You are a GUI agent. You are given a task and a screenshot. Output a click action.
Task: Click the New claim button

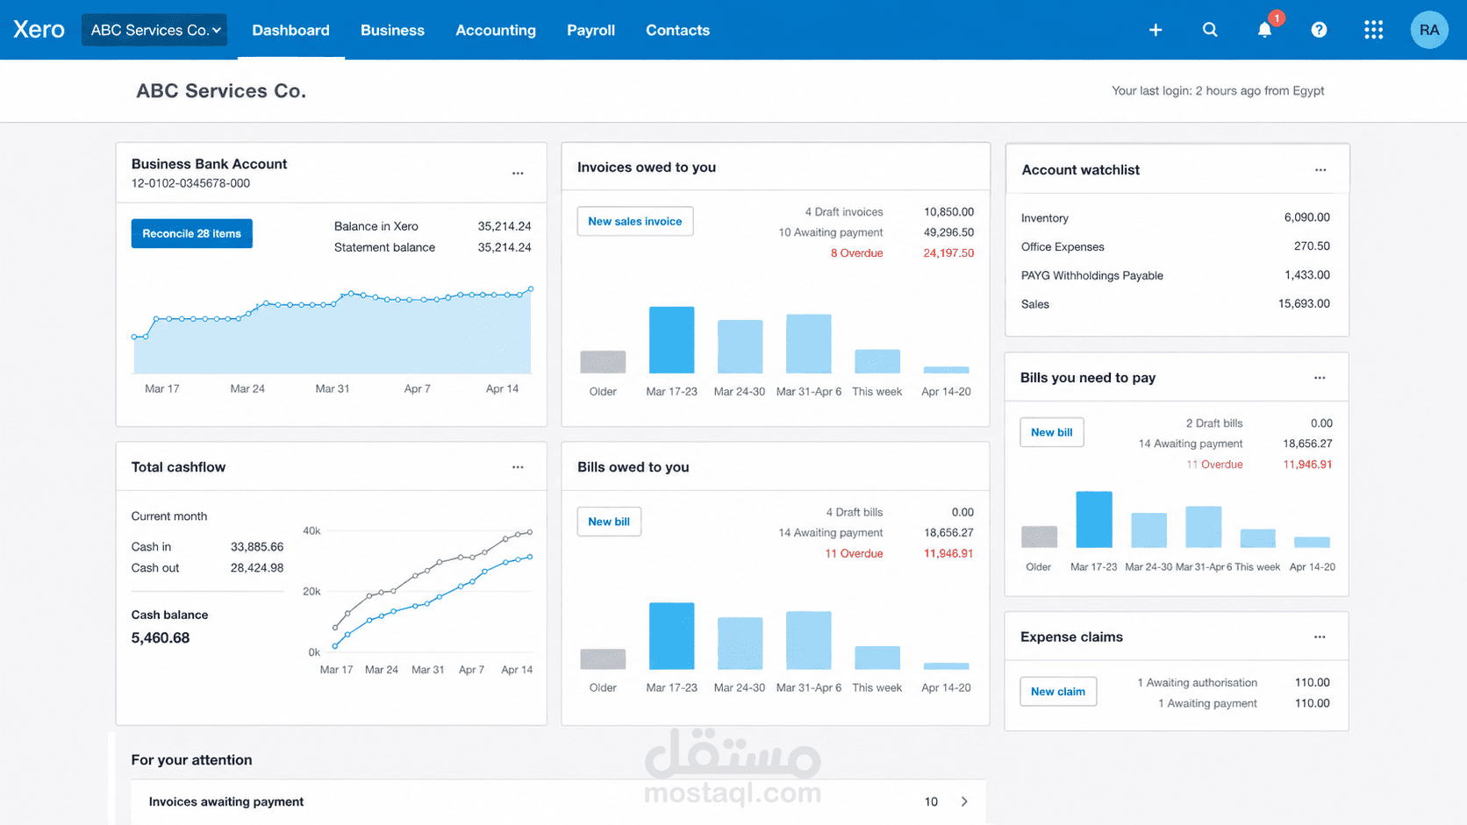1058,692
